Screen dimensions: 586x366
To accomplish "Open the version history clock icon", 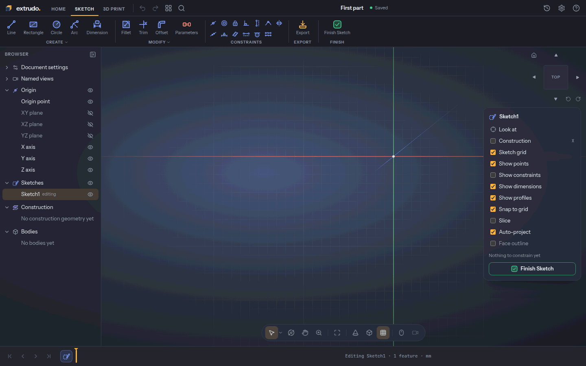I will (547, 8).
